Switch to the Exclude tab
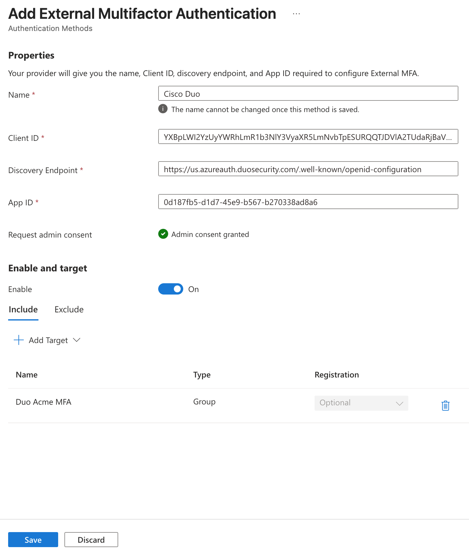Screen dimensions: 469x554 pos(69,310)
